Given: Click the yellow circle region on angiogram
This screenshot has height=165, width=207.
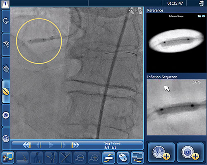Looking at the screenshot, I should click(x=39, y=41).
